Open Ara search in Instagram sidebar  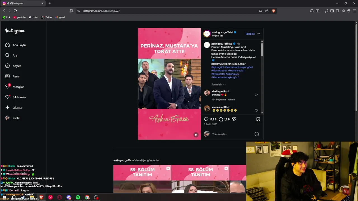coord(11,55)
